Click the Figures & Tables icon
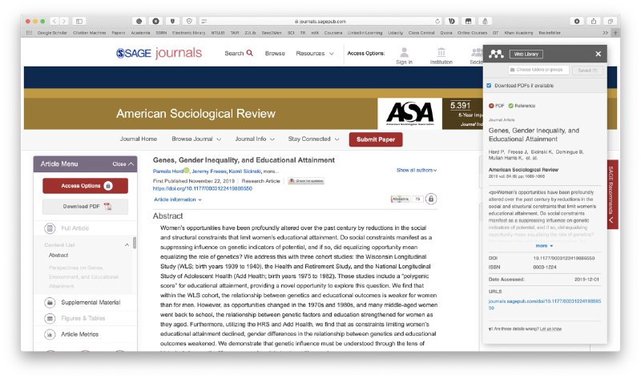Viewport: 641px width, 379px height. click(50, 319)
